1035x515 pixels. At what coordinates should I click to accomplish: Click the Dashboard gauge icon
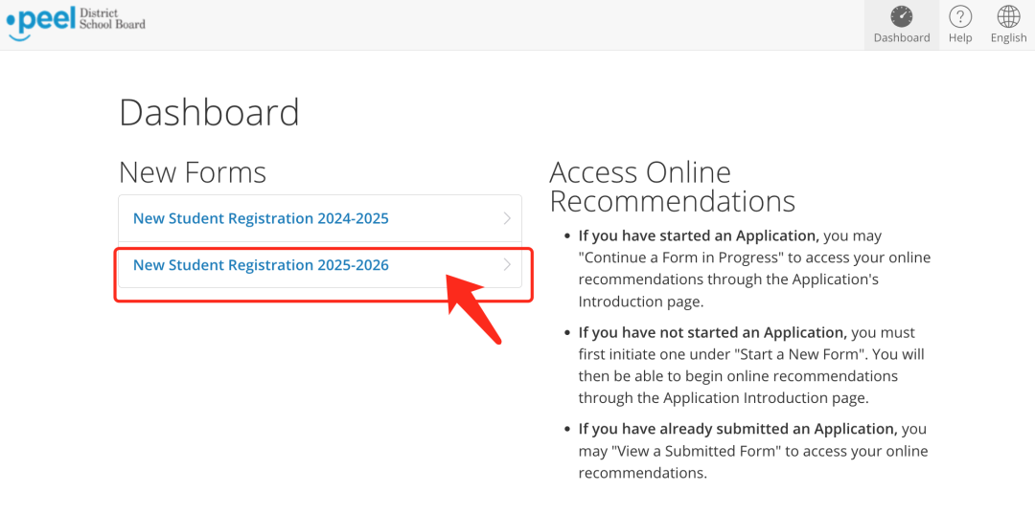point(901,16)
